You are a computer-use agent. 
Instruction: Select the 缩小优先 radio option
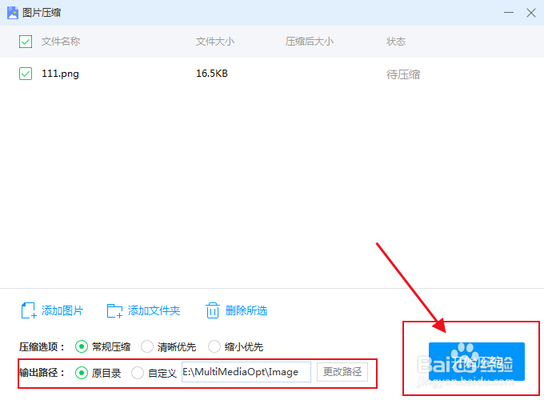click(x=214, y=346)
